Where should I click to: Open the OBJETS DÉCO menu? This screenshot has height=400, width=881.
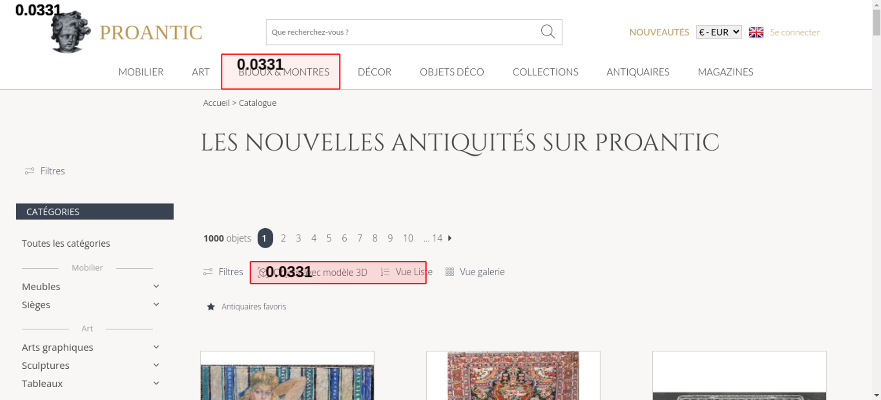point(452,72)
